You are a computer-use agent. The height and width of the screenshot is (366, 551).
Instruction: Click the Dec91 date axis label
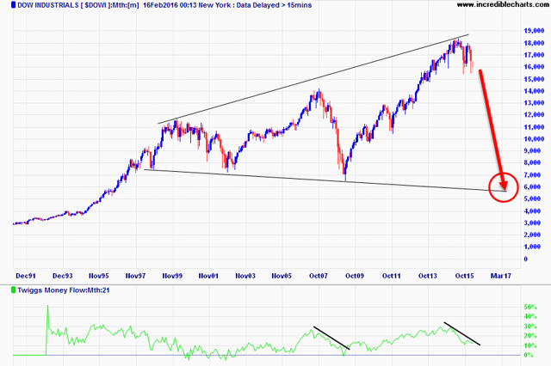26,276
